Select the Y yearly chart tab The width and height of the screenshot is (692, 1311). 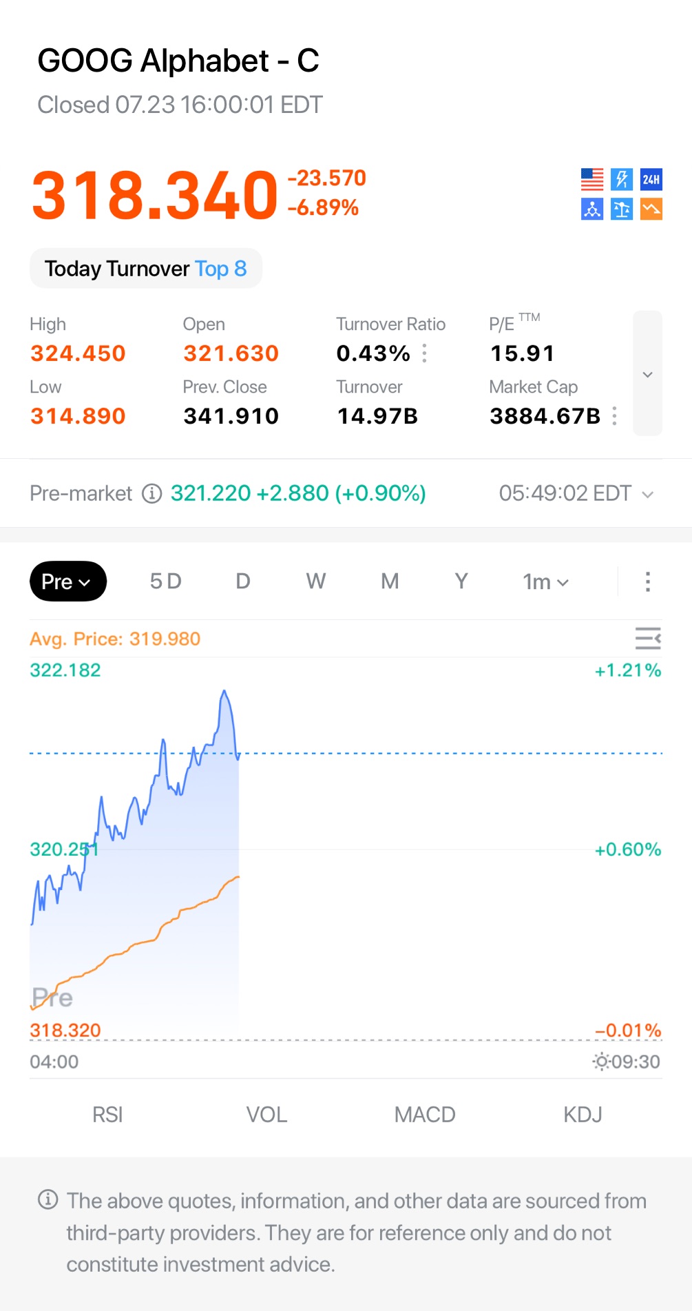point(461,581)
